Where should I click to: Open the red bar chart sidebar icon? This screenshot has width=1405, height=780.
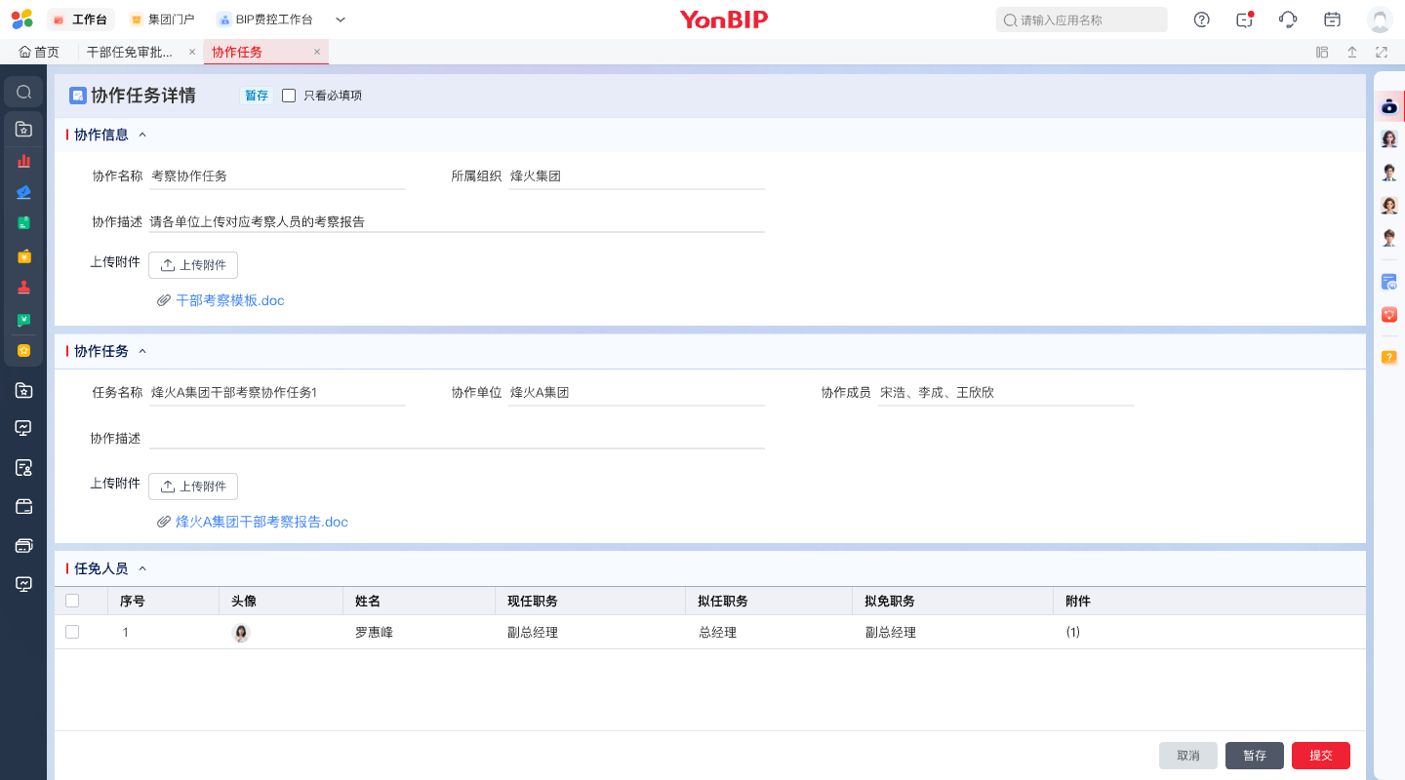pyautogui.click(x=24, y=161)
